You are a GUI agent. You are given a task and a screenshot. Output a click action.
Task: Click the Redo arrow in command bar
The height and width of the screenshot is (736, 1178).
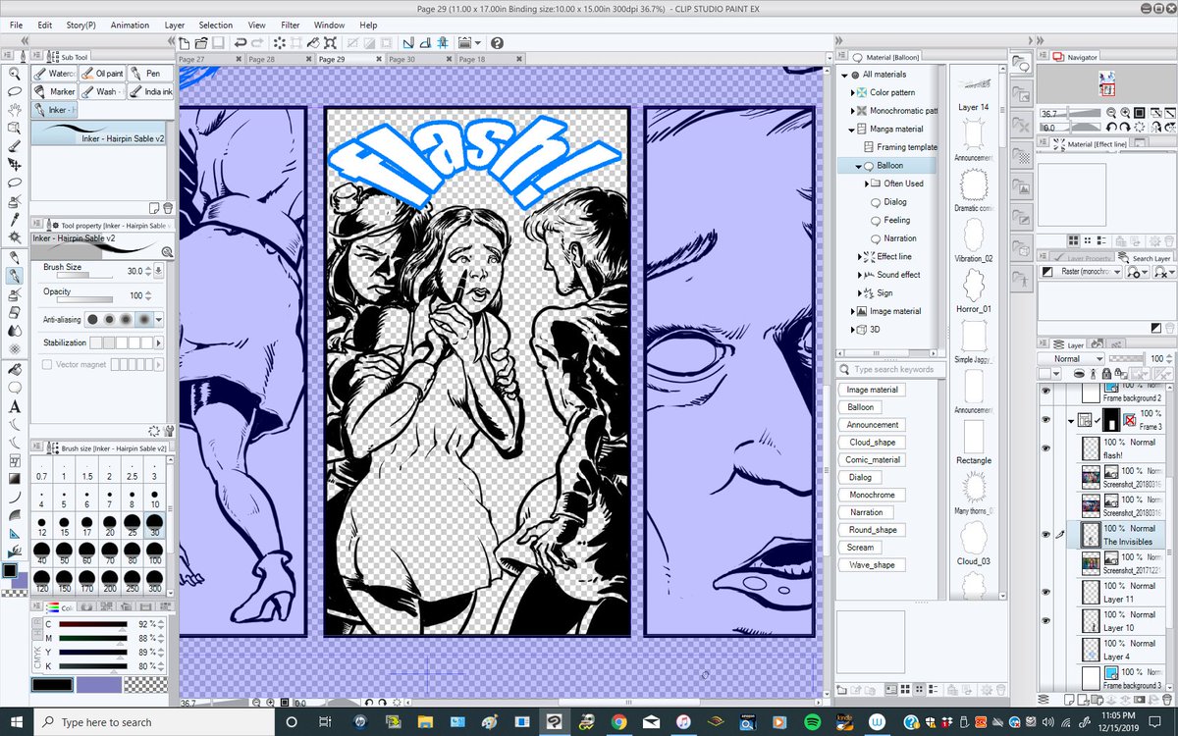point(257,43)
